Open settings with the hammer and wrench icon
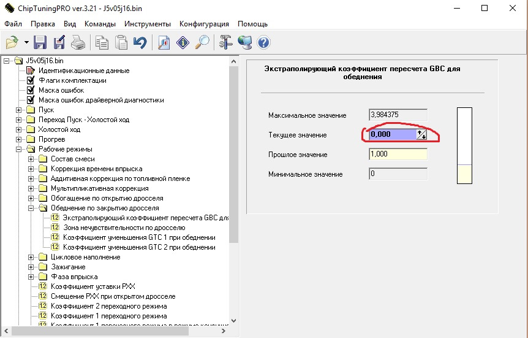528x338 pixels. (225, 42)
